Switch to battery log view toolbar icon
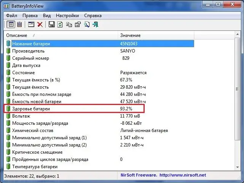 coord(19,25)
